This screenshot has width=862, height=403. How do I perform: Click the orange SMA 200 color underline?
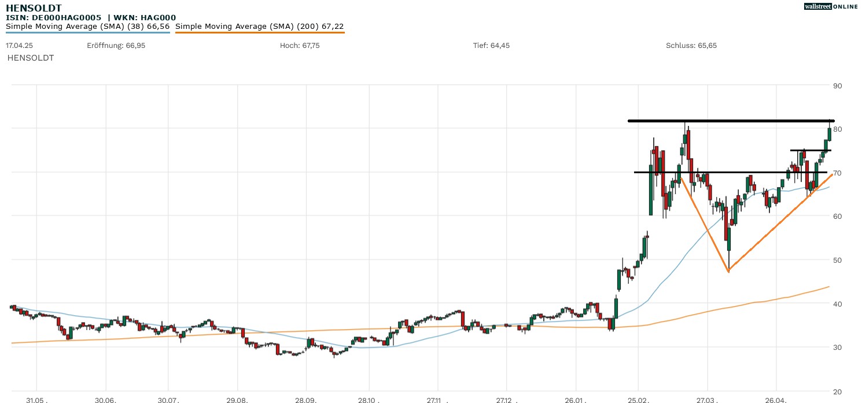pyautogui.click(x=259, y=33)
